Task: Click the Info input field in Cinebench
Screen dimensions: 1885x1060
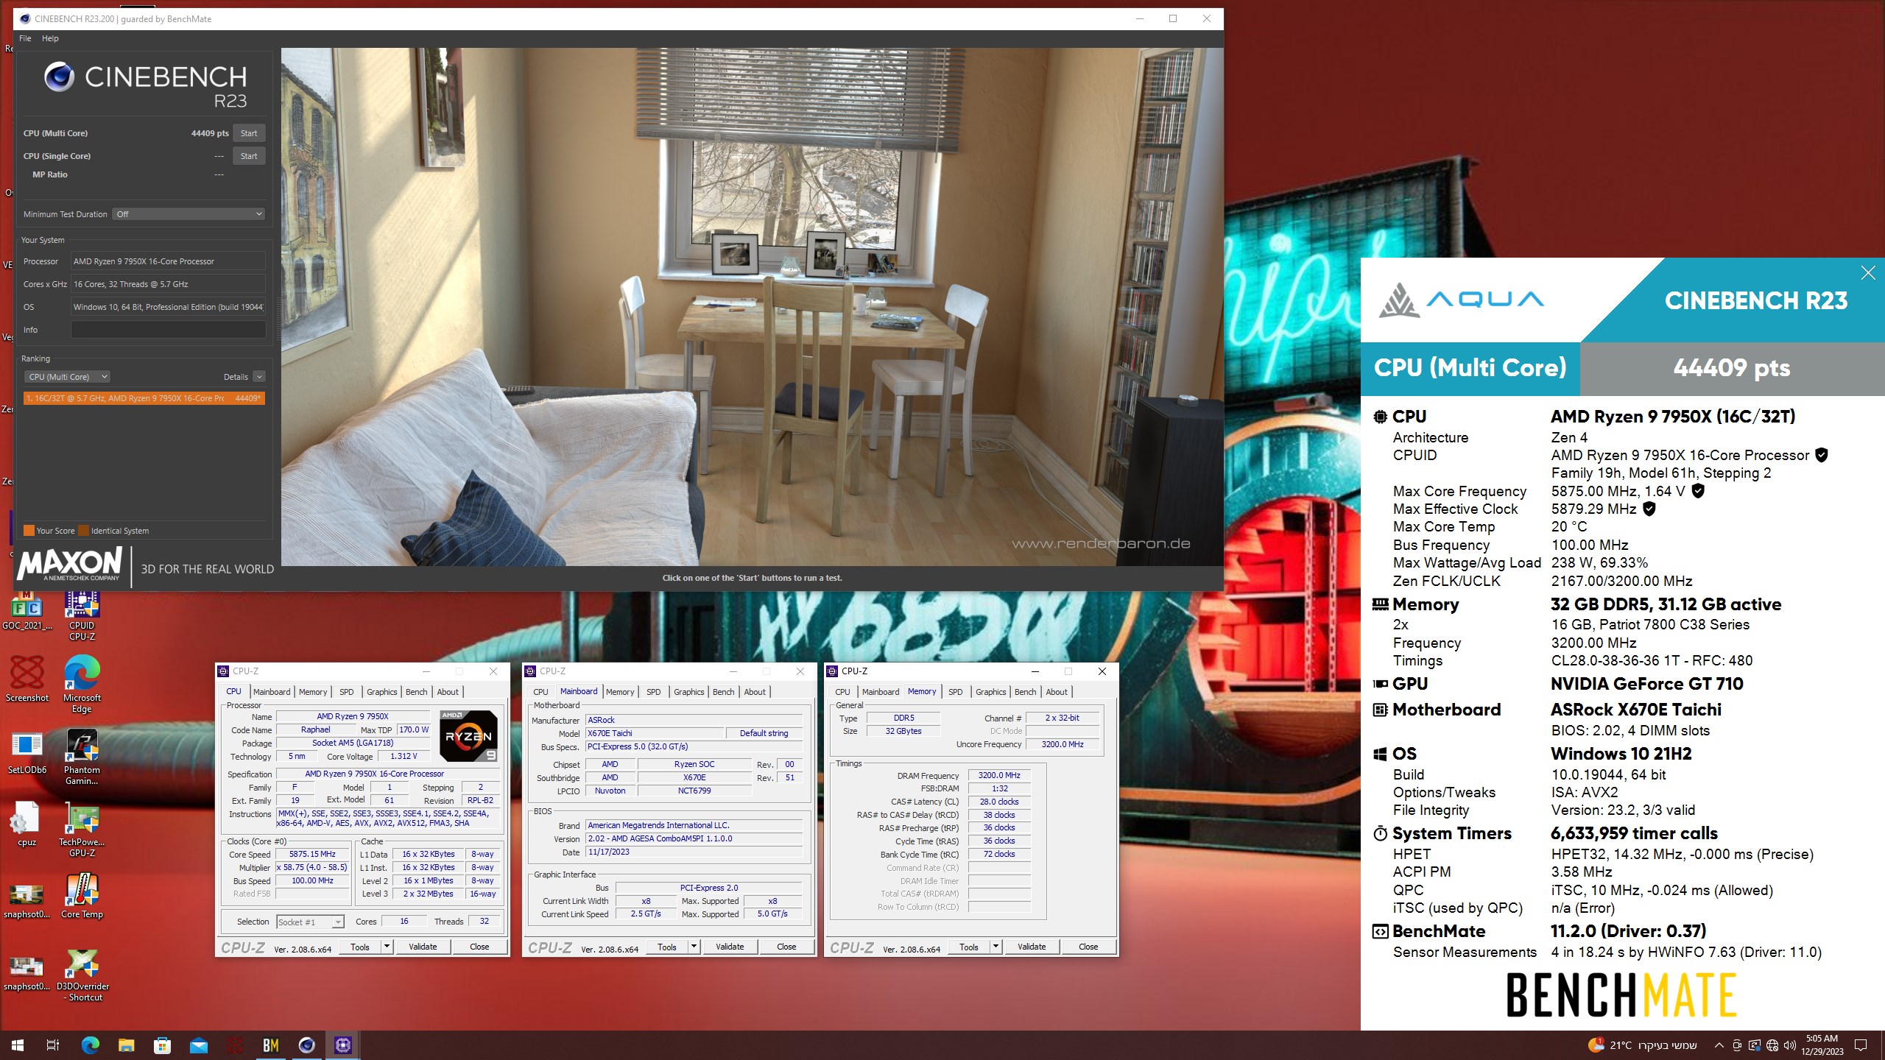Action: click(x=168, y=330)
